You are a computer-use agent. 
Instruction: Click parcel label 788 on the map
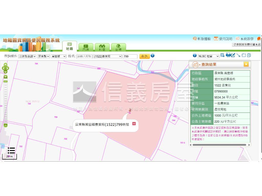tap(65, 139)
